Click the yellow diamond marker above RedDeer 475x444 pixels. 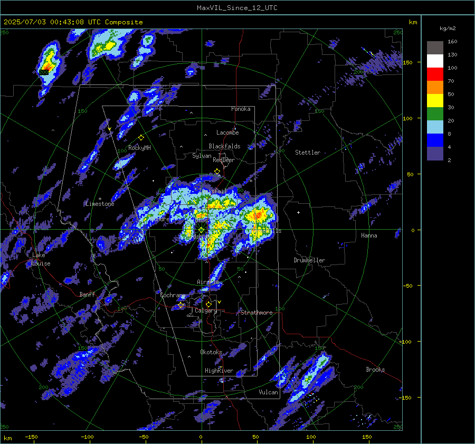(x=217, y=172)
